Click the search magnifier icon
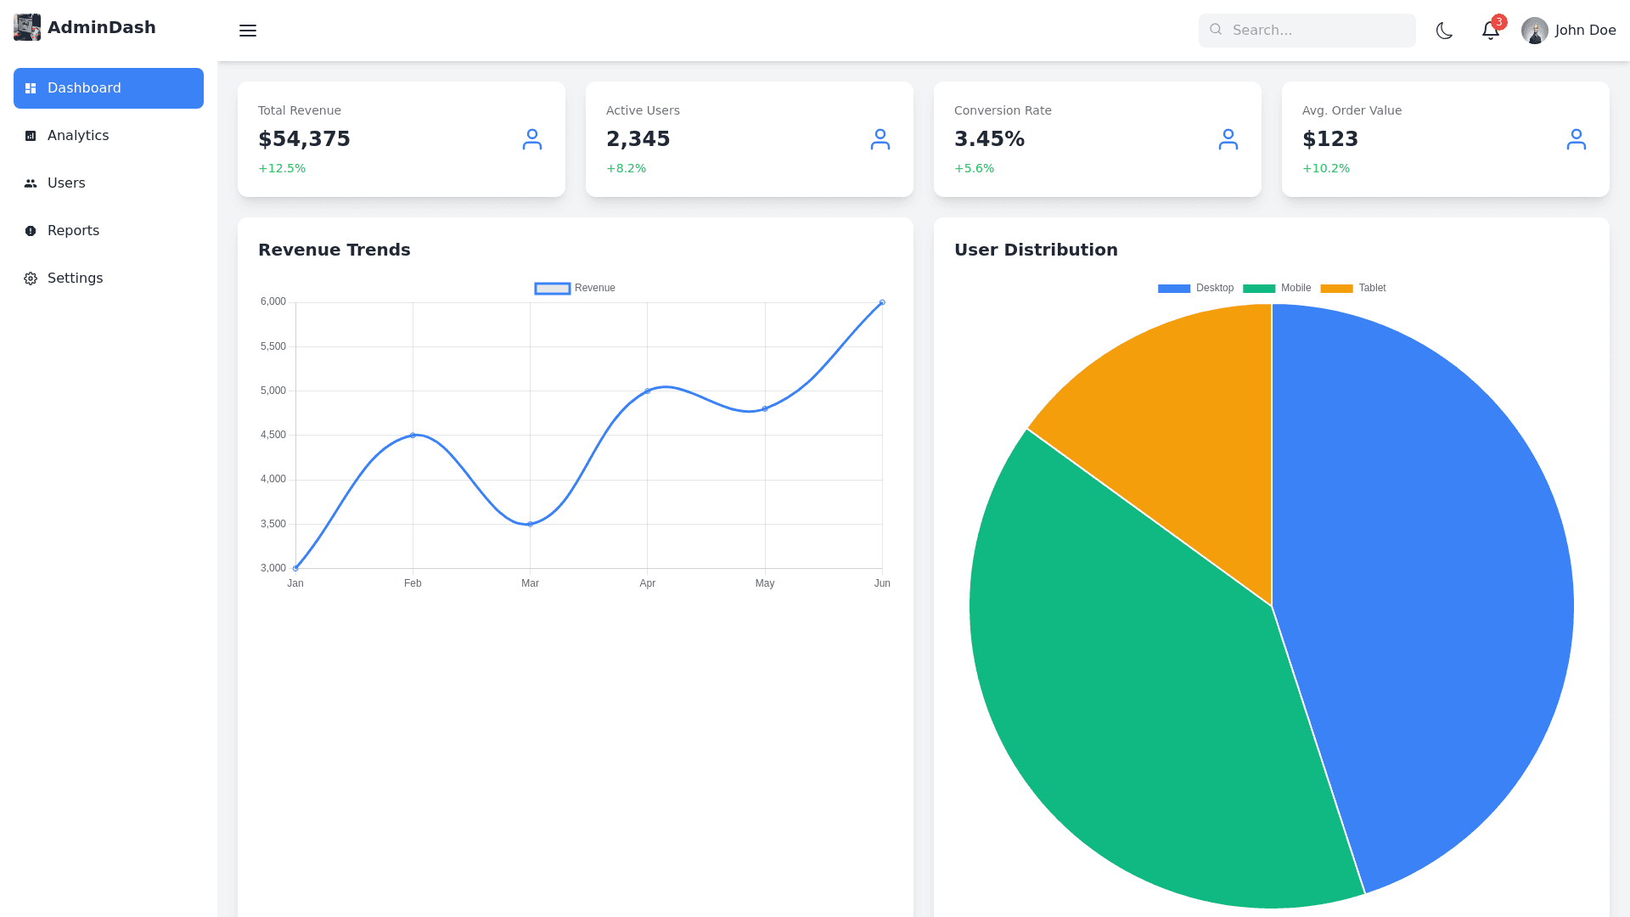This screenshot has height=917, width=1630. point(1216,30)
